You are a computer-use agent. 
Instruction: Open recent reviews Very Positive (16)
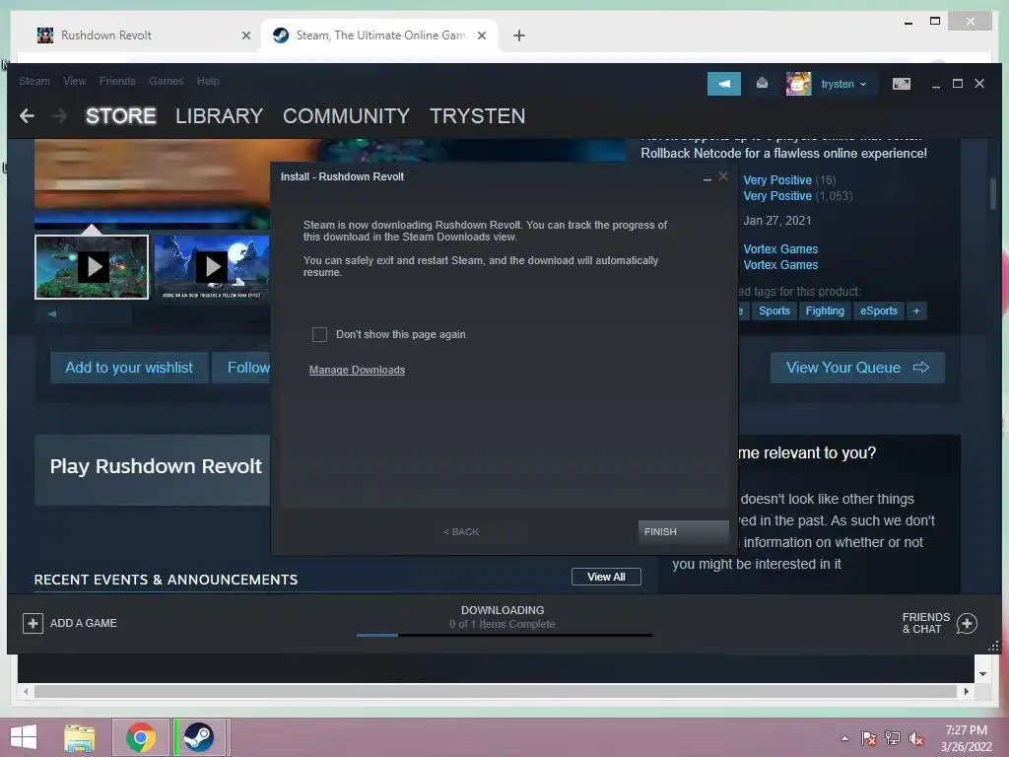[x=789, y=180]
